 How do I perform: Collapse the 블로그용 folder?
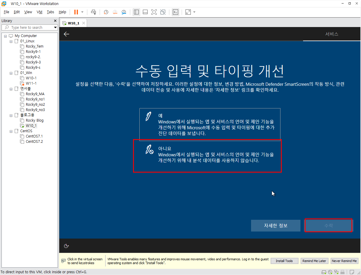click(x=11, y=115)
